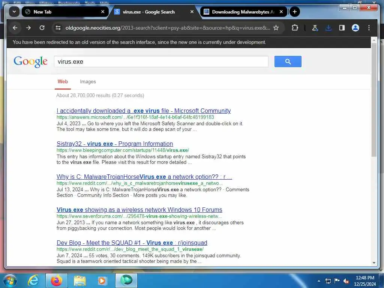Open Microsoft Community exe virus result
This screenshot has width=384, height=288.
pos(144,111)
